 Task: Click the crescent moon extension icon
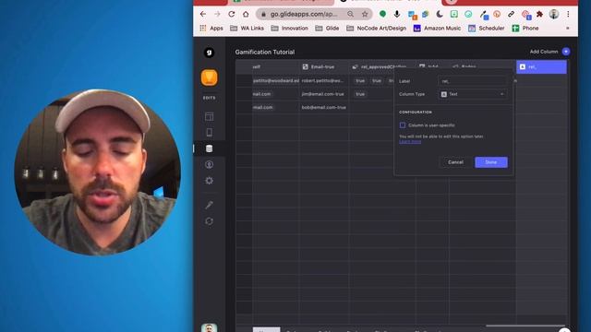point(440,15)
